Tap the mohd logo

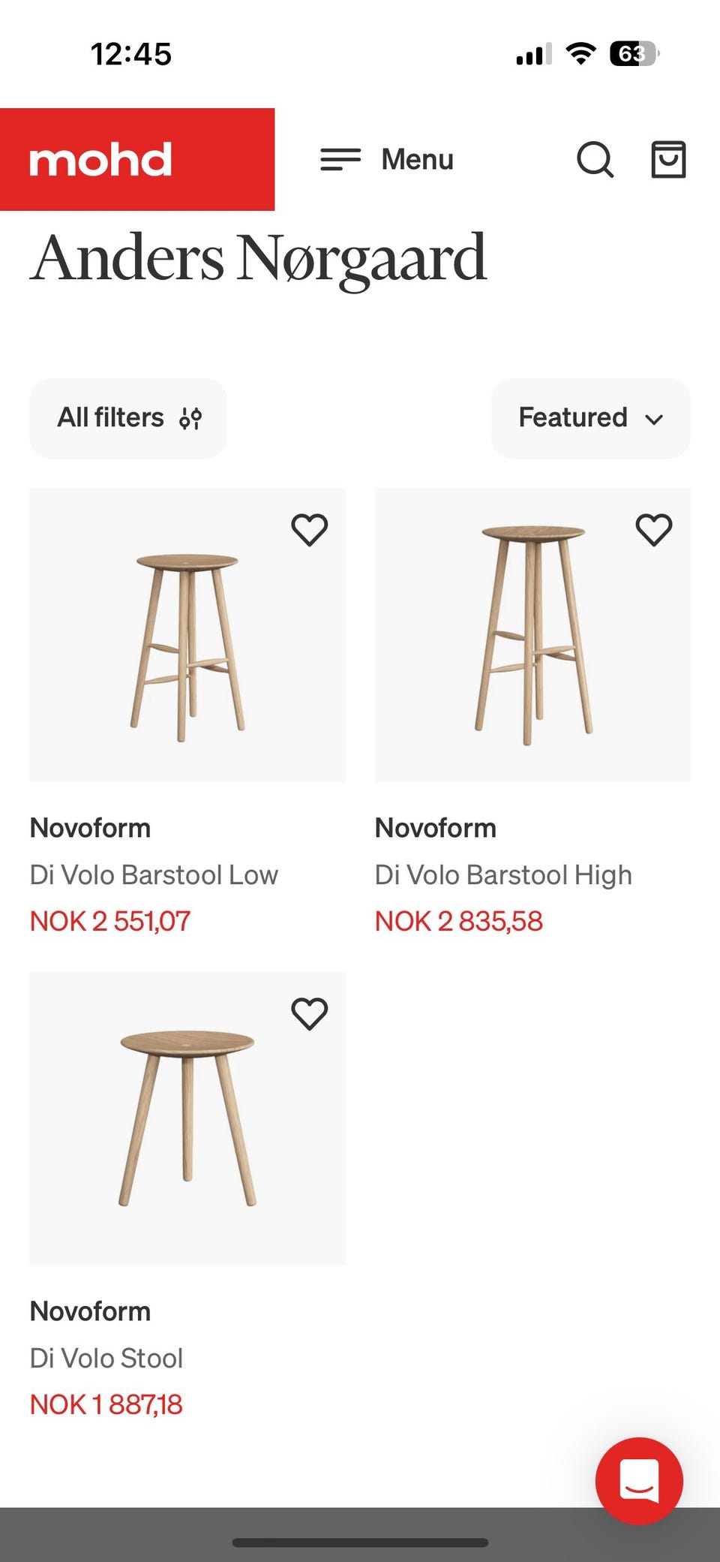point(101,160)
